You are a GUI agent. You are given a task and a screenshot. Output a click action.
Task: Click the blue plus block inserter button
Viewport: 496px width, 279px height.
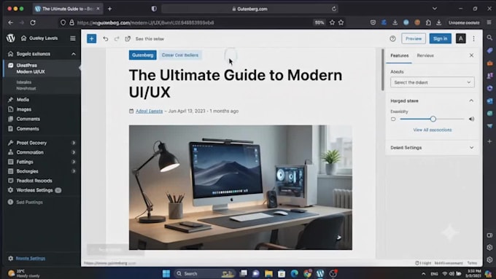pyautogui.click(x=92, y=39)
